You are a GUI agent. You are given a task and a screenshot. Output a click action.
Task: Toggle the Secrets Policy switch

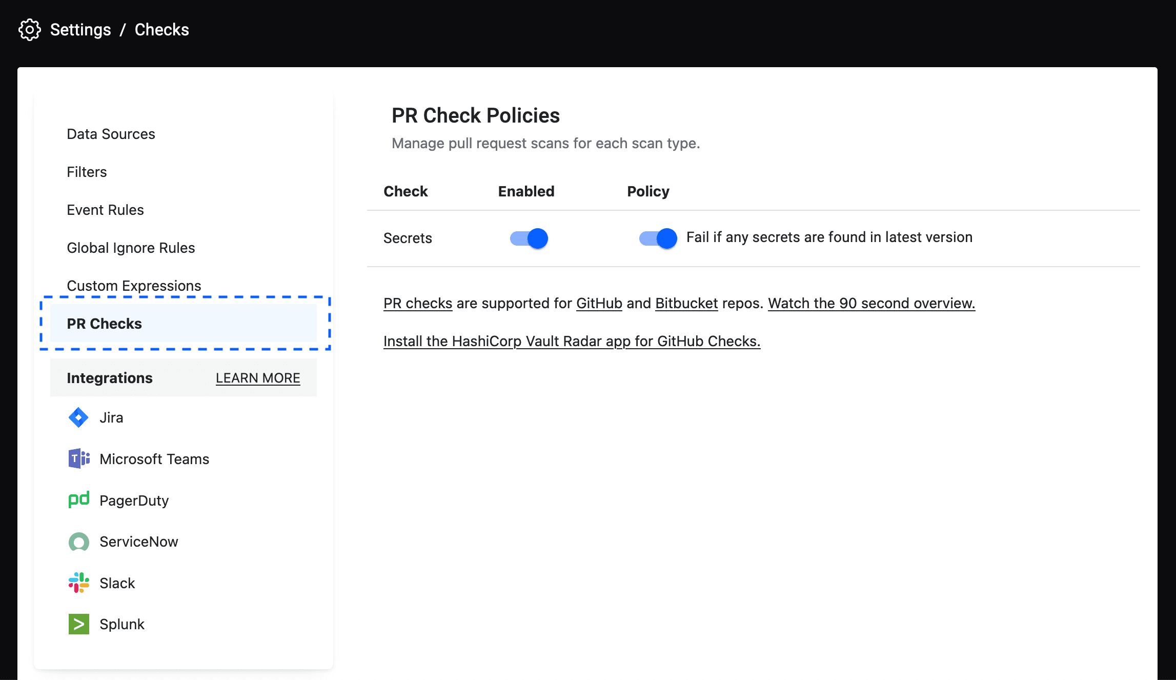[657, 237]
